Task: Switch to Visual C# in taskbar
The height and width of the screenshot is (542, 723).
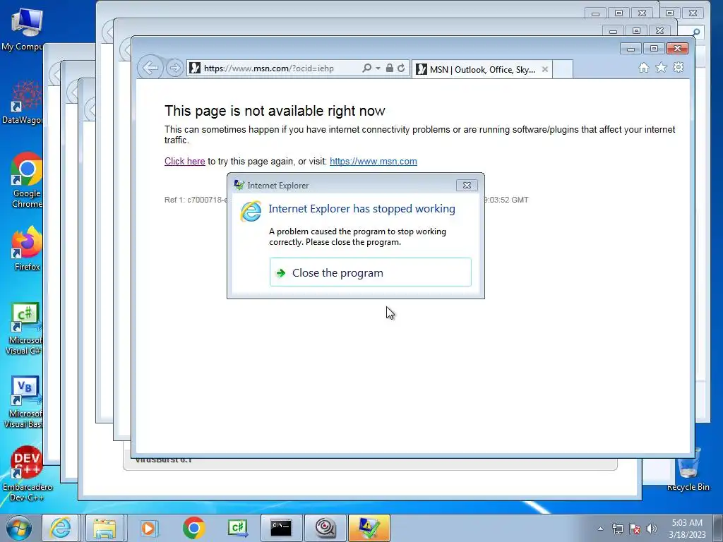Action: point(238,528)
